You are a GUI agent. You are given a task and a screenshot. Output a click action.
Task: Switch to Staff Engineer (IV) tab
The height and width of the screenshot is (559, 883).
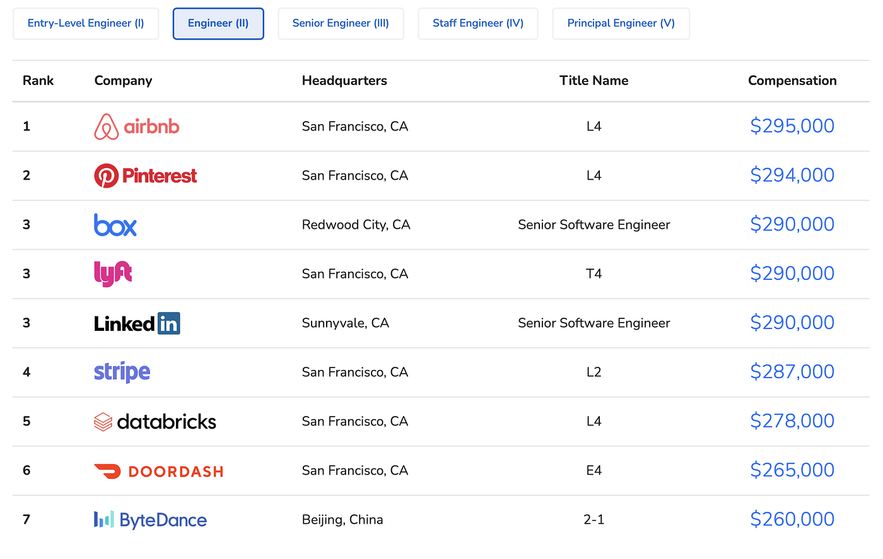478,24
